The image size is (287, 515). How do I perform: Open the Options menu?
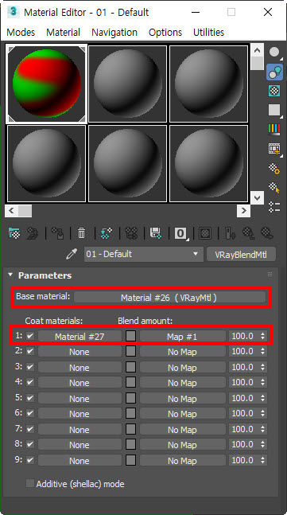[165, 32]
